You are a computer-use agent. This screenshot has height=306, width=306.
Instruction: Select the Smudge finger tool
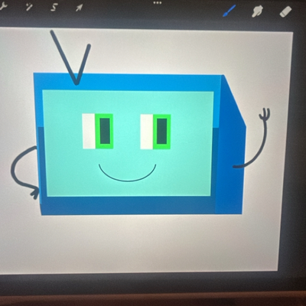pos(257,11)
